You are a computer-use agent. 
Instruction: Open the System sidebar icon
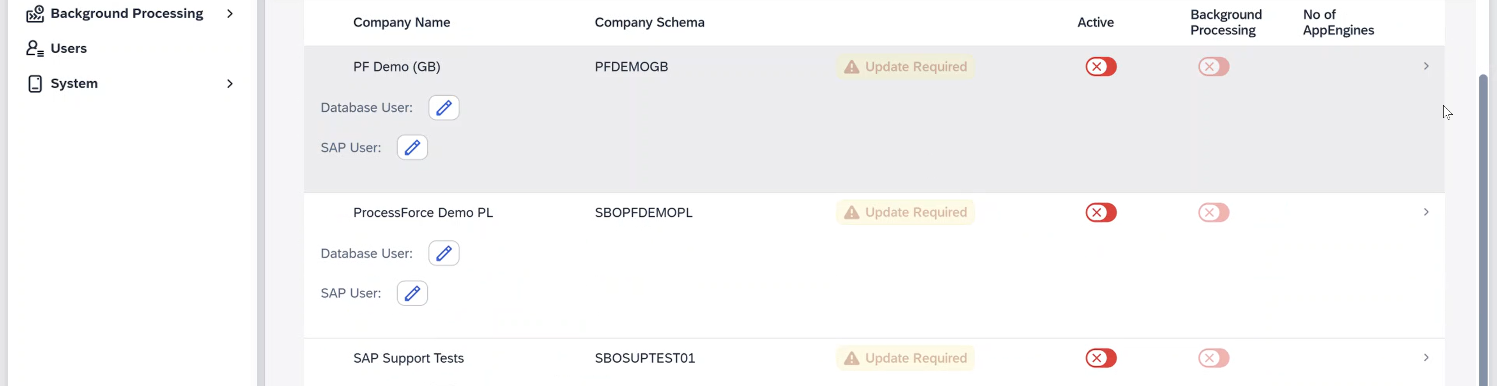point(35,84)
